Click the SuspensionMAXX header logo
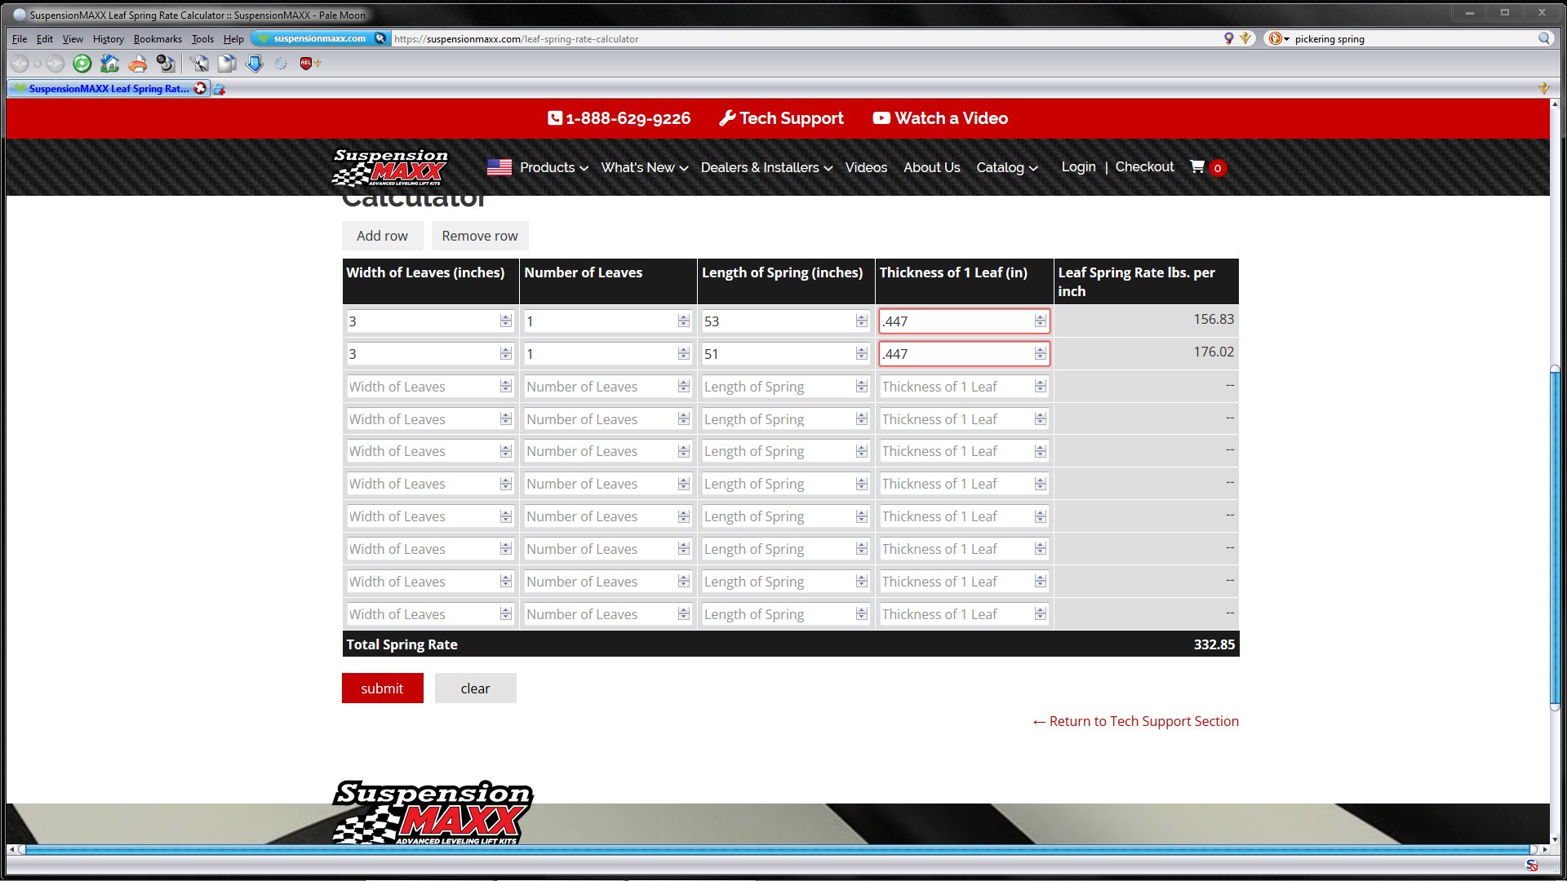1567x881 pixels. pos(390,166)
